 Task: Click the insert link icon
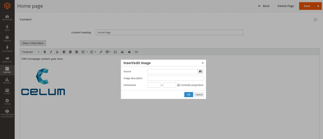pyautogui.click(x=101, y=52)
